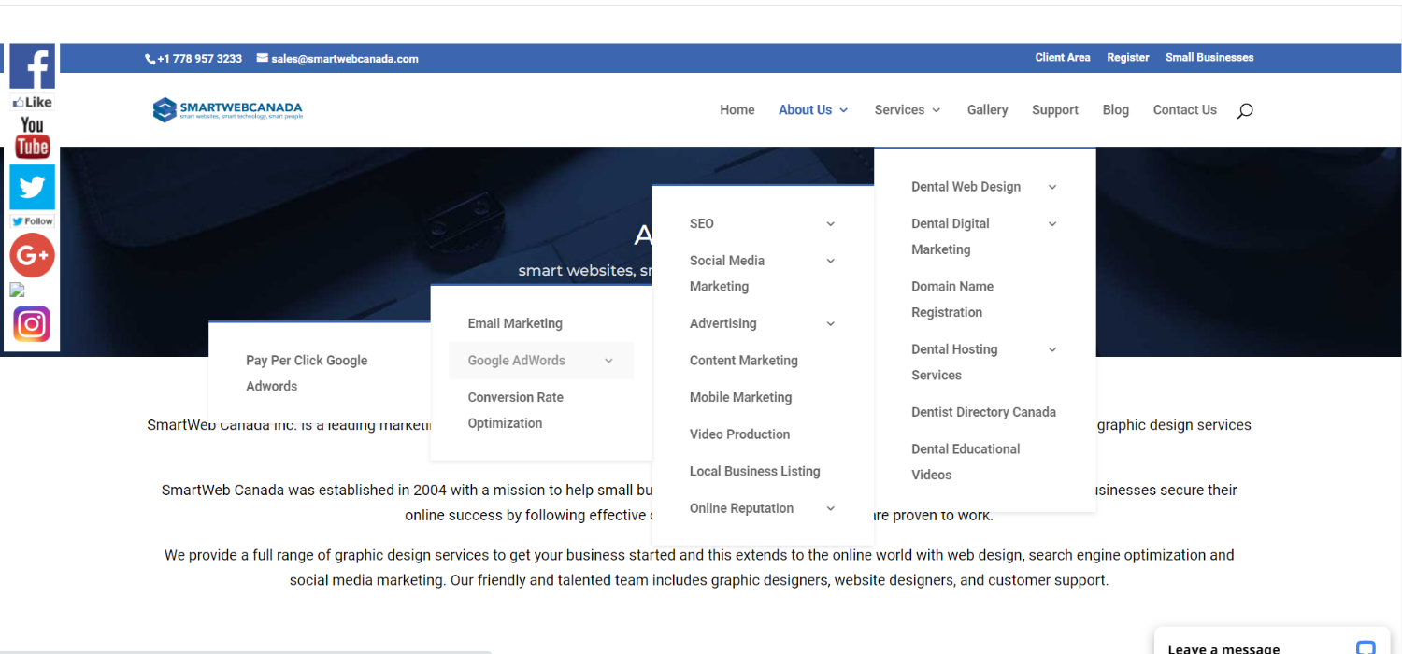The image size is (1402, 654).
Task: Expand the About Us chevron
Action: click(843, 110)
